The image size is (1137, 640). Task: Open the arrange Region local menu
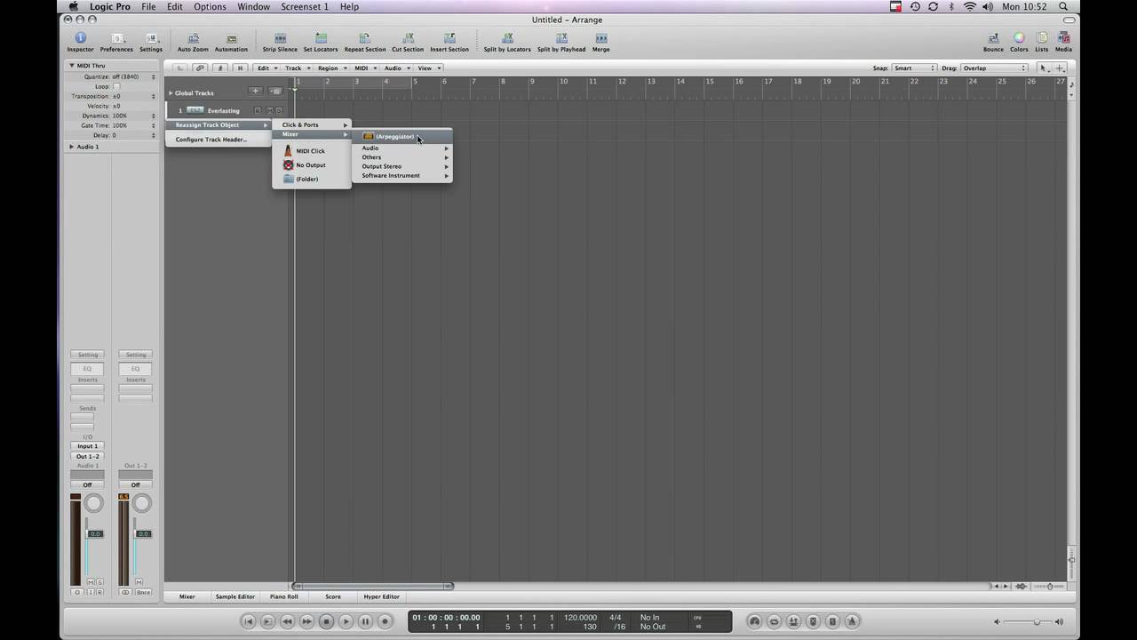point(330,68)
